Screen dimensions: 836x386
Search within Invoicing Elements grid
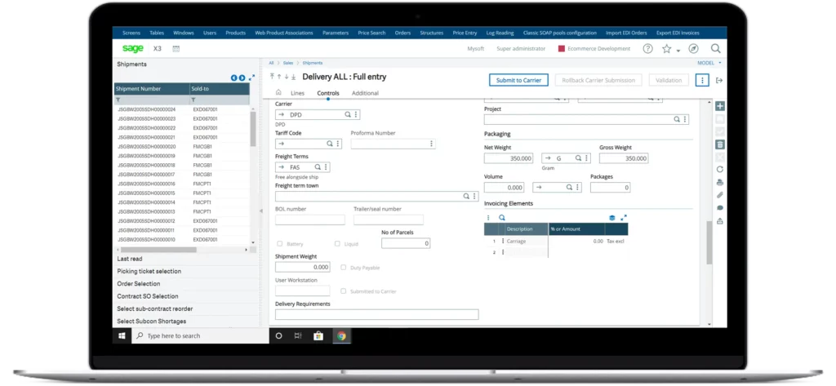click(x=502, y=218)
